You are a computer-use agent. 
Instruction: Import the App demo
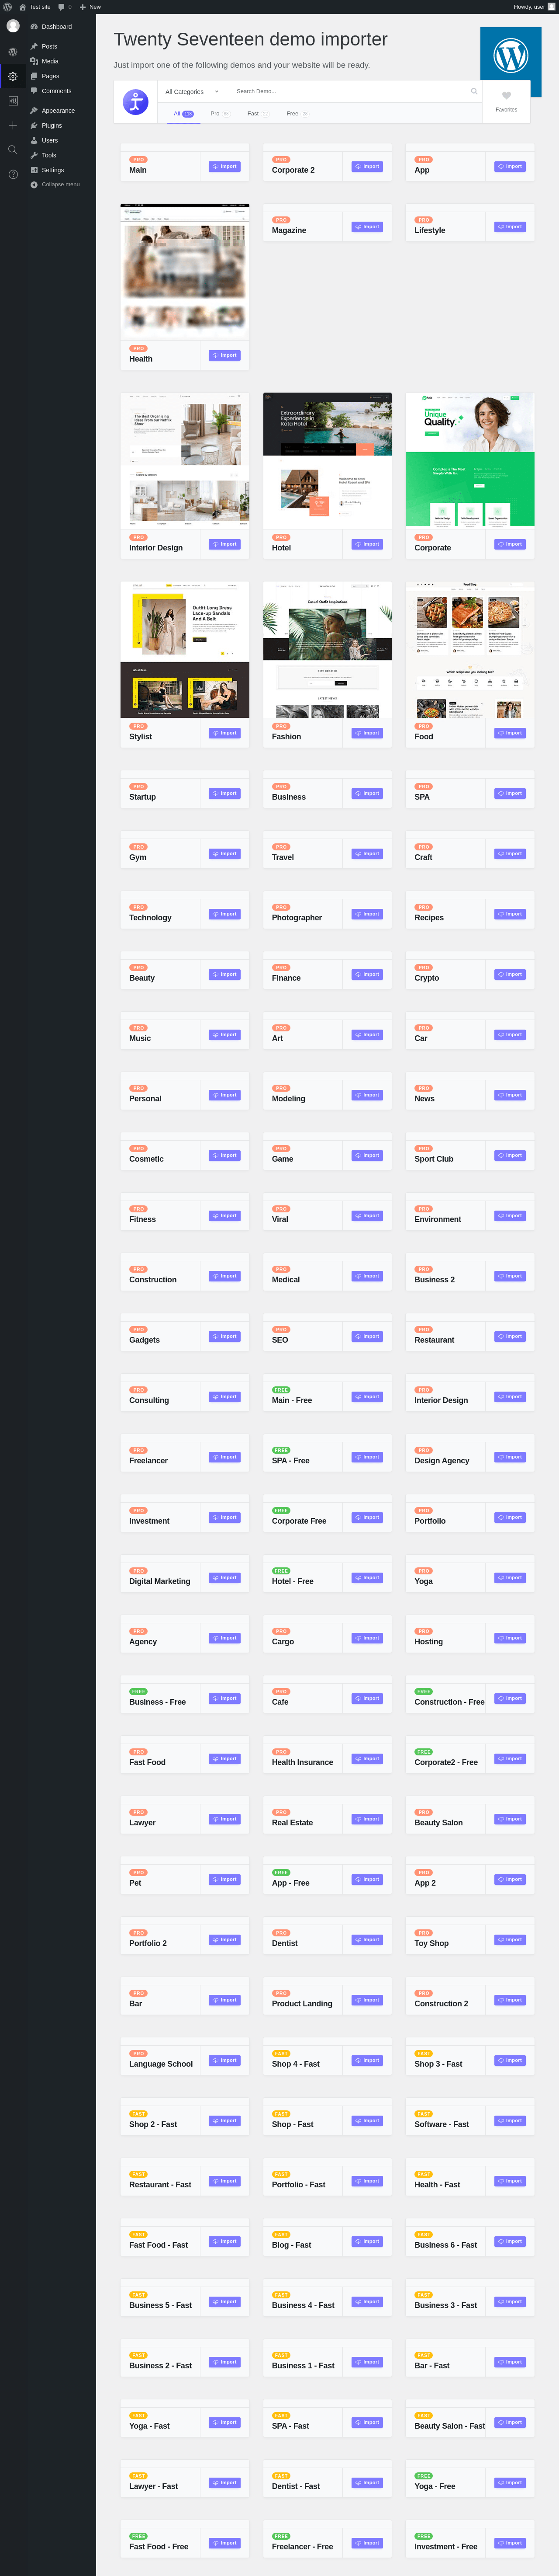click(510, 166)
